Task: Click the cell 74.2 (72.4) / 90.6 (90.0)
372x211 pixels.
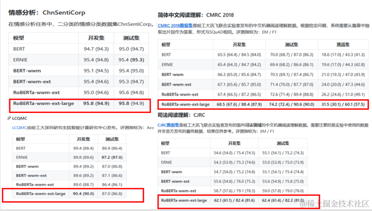Action: (291, 104)
